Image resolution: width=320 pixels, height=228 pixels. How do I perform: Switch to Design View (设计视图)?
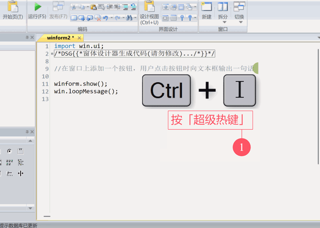click(x=149, y=11)
